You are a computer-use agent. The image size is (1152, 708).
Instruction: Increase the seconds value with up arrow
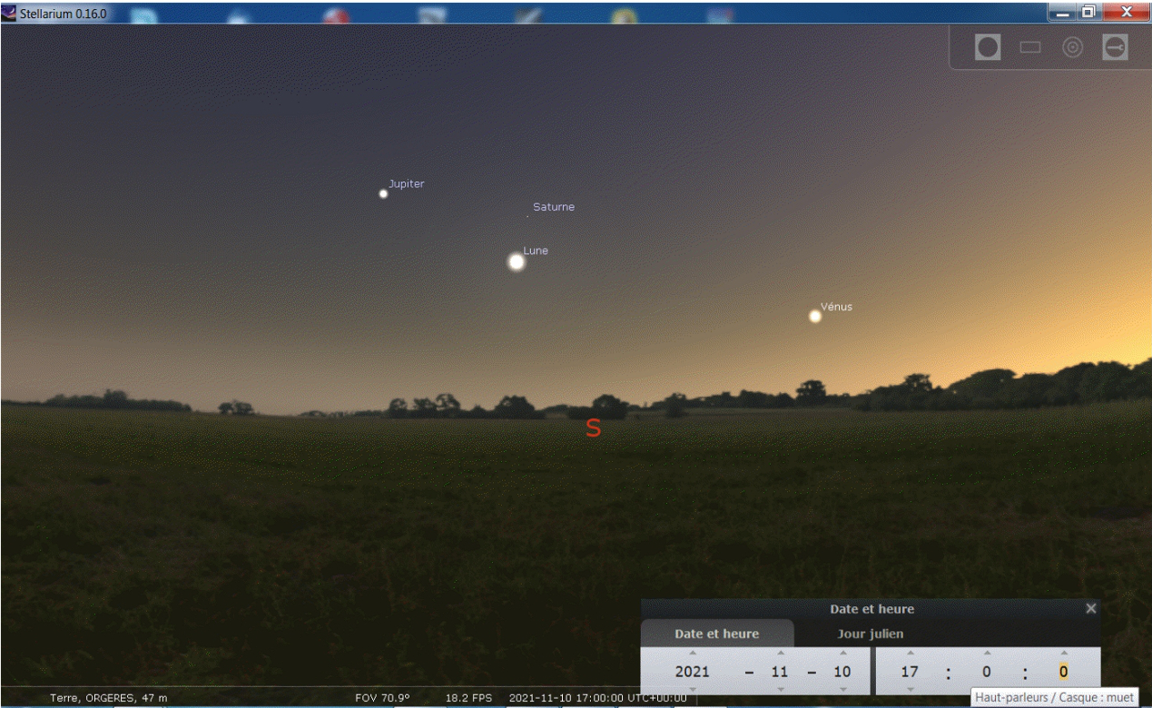pos(1063,653)
